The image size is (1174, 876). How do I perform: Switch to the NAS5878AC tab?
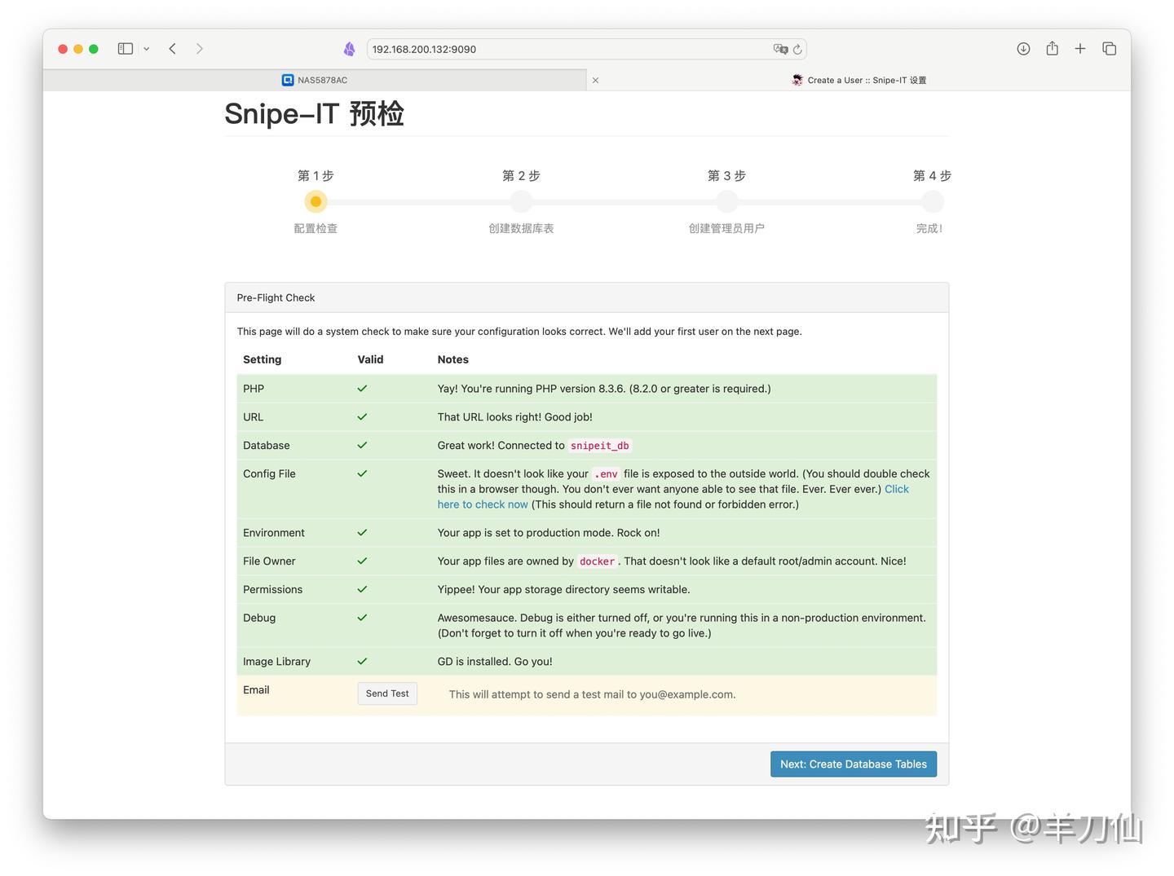[321, 79]
